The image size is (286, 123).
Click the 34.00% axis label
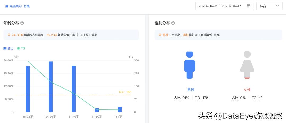point(8,61)
